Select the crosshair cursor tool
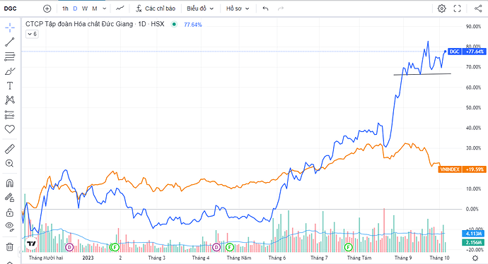The image size is (488, 264). point(10,28)
